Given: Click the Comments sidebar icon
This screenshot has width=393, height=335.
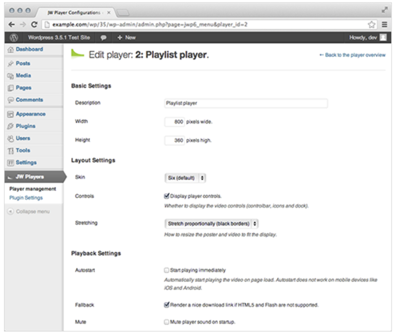Looking at the screenshot, I should (x=10, y=100).
